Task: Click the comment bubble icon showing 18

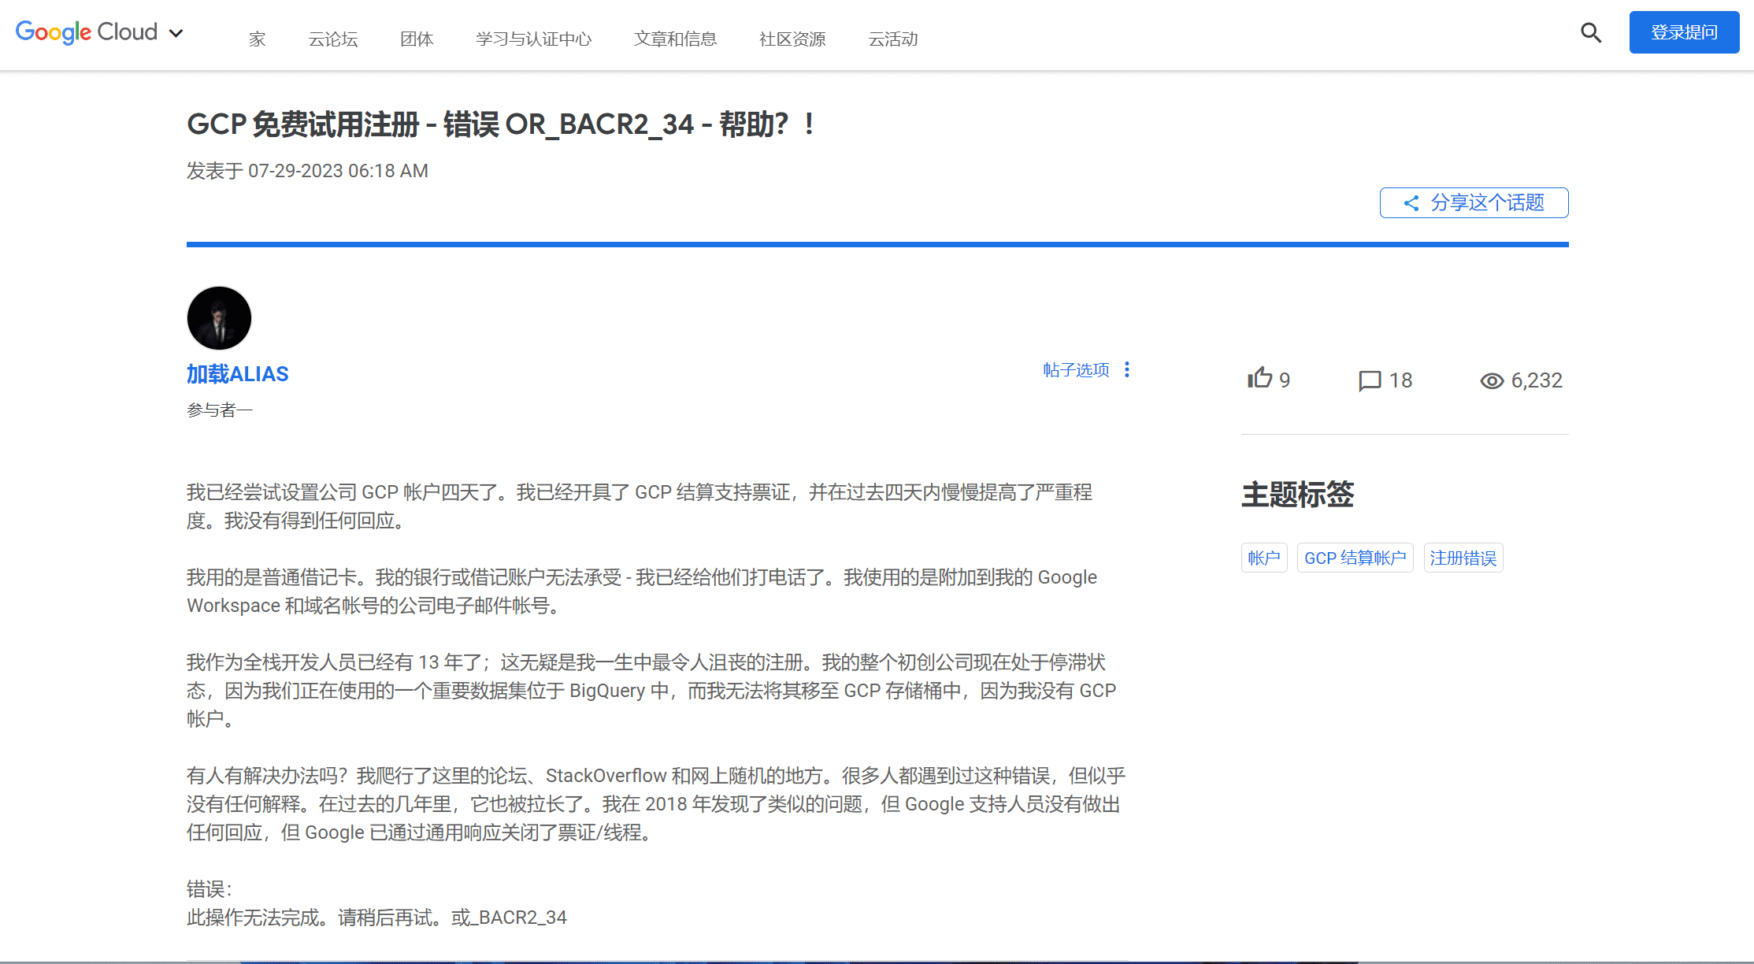Action: click(x=1369, y=380)
